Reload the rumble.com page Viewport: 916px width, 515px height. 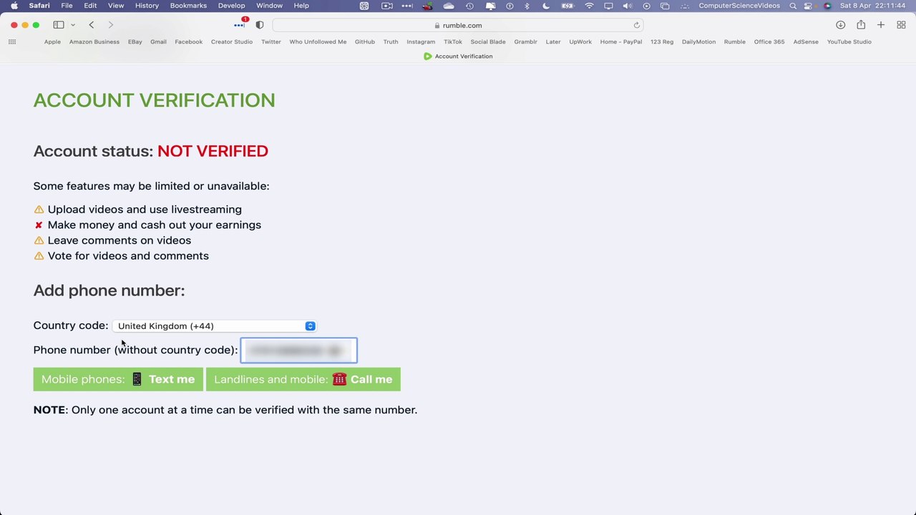(636, 25)
